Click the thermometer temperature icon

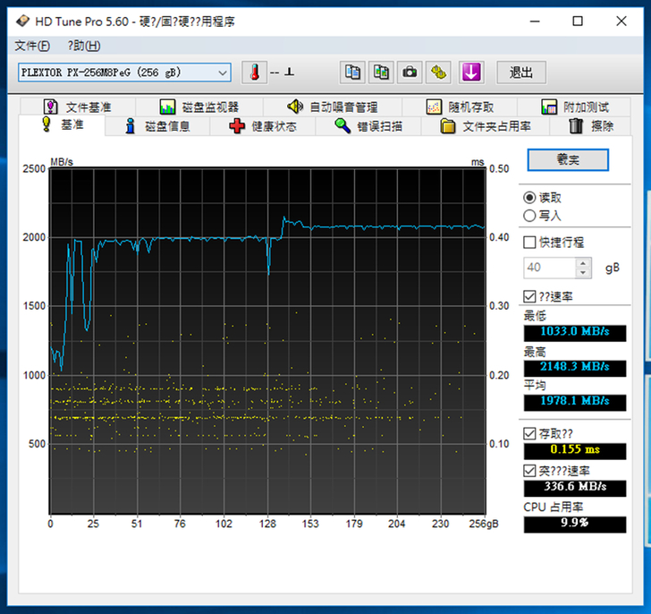tap(255, 72)
